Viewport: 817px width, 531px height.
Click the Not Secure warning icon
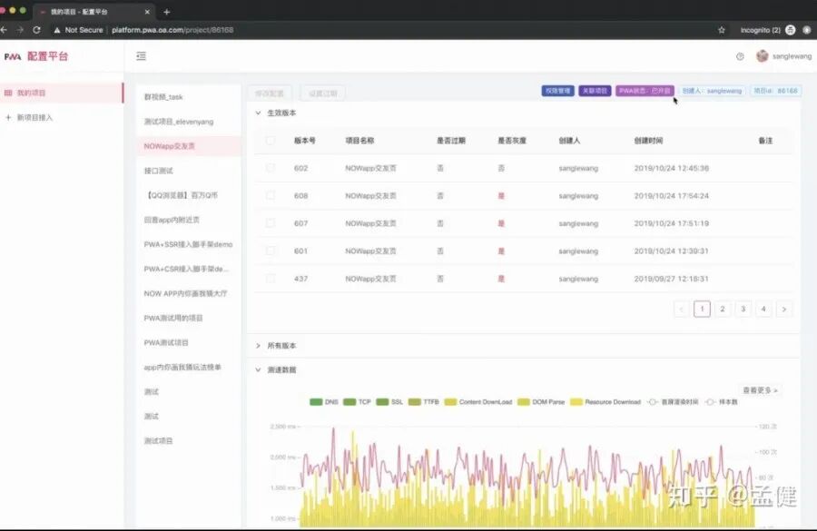tap(58, 28)
